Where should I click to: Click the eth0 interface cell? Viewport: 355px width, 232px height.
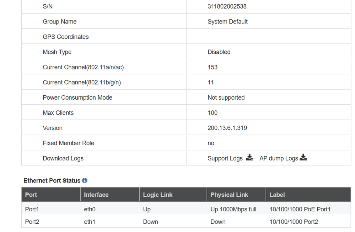pyautogui.click(x=90, y=209)
